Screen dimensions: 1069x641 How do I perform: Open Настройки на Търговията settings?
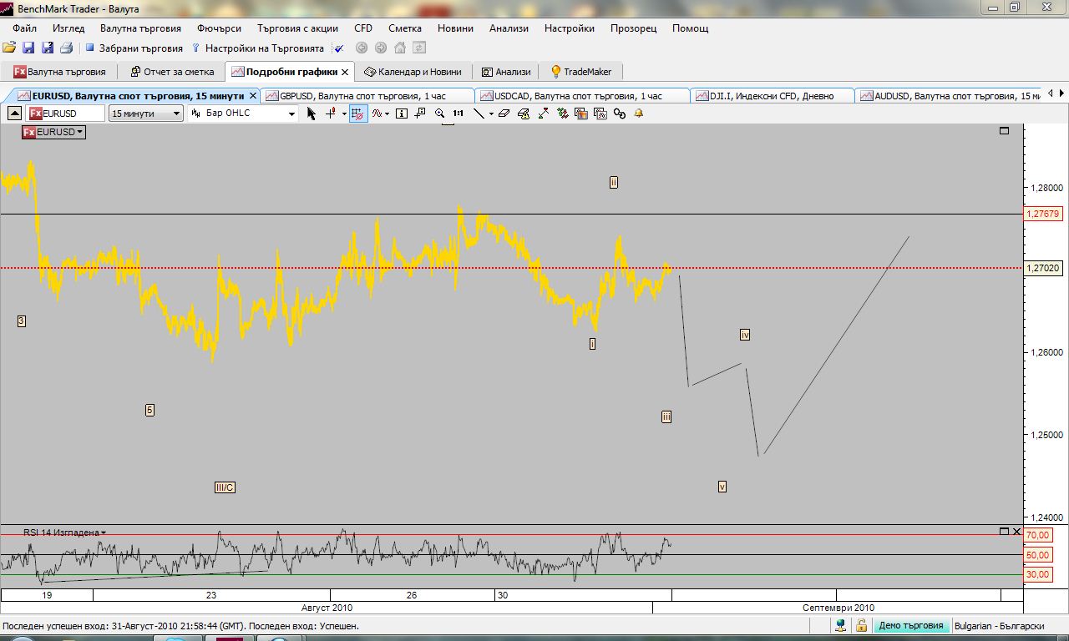257,48
